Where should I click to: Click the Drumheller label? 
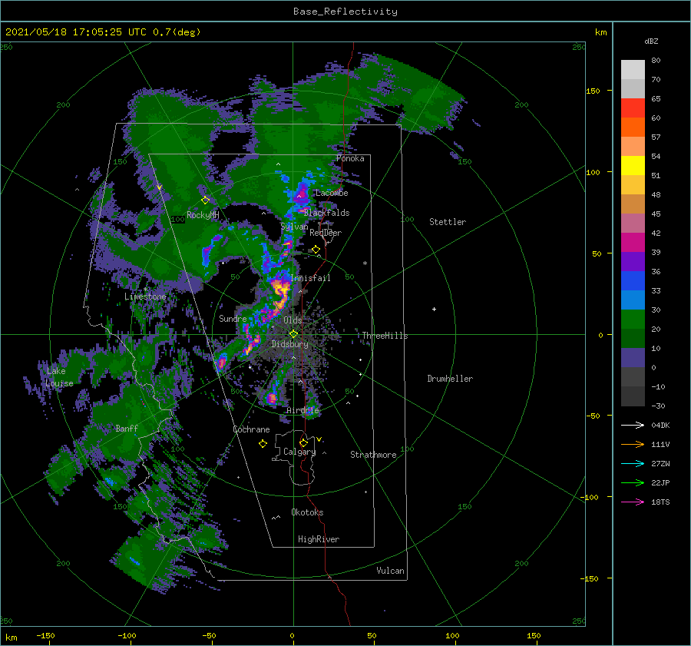coord(450,379)
